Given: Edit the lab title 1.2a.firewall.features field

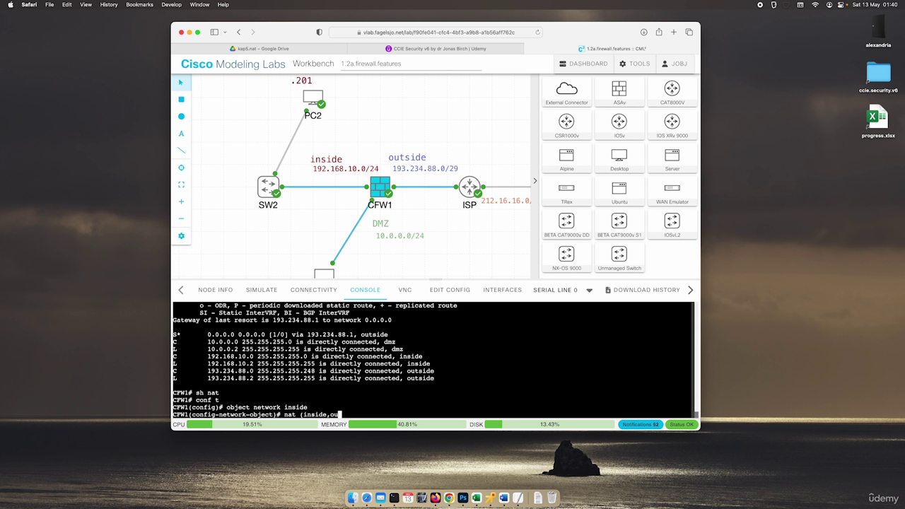Looking at the screenshot, I should [x=410, y=64].
